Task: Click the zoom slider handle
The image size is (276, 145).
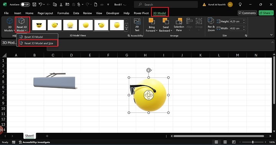Action: tap(253, 142)
